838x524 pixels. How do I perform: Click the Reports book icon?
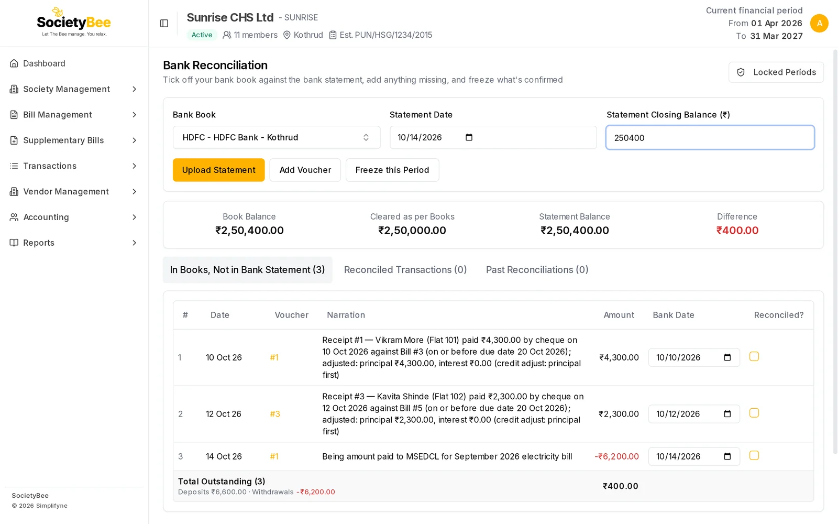pyautogui.click(x=14, y=243)
